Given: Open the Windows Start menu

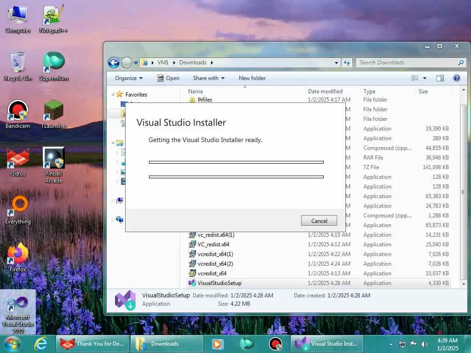Looking at the screenshot, I should click(x=12, y=344).
